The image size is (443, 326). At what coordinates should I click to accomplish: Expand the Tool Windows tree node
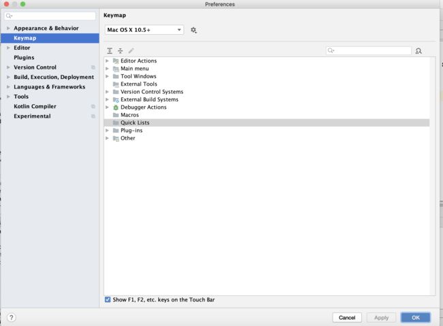(108, 76)
